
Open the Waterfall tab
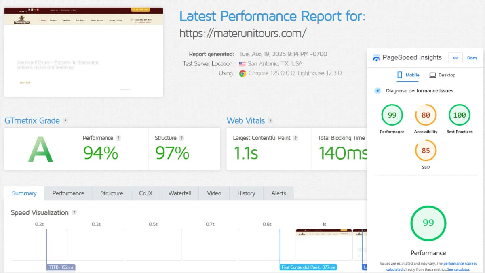(179, 193)
